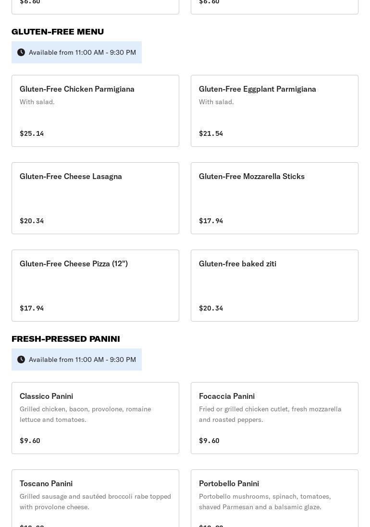The height and width of the screenshot is (527, 370).
Task: Select the Toscano Panini item
Action: tap(95, 499)
